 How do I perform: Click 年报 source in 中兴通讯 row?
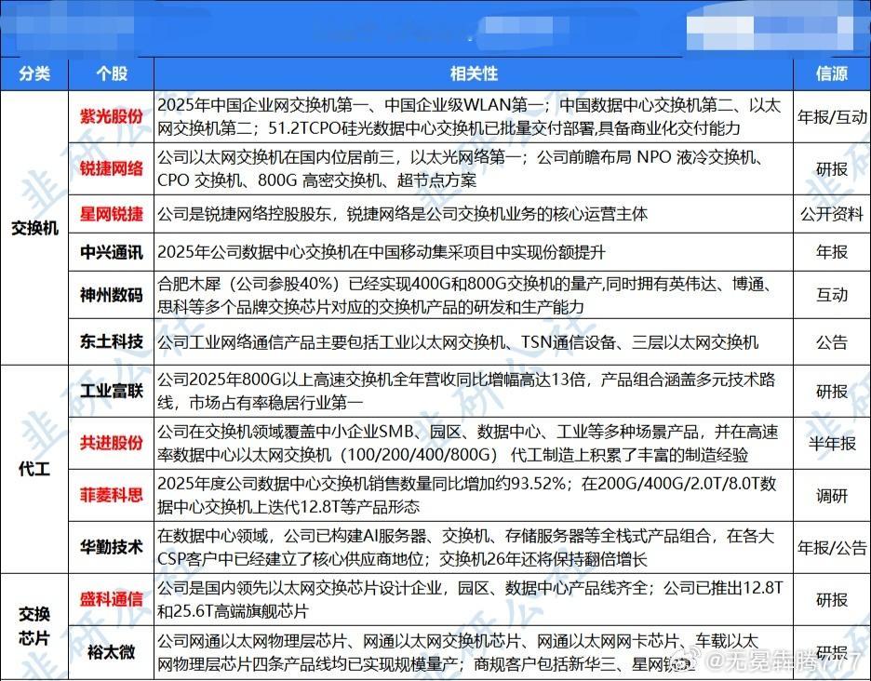[x=832, y=252]
